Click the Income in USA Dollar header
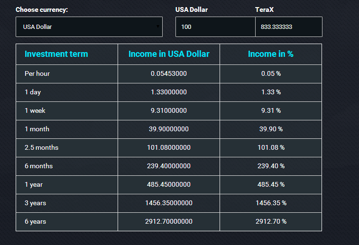This screenshot has width=359, height=245. 169,54
